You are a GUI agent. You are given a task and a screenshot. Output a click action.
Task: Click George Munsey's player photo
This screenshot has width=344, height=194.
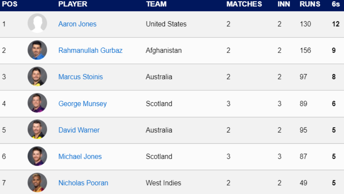(37, 103)
